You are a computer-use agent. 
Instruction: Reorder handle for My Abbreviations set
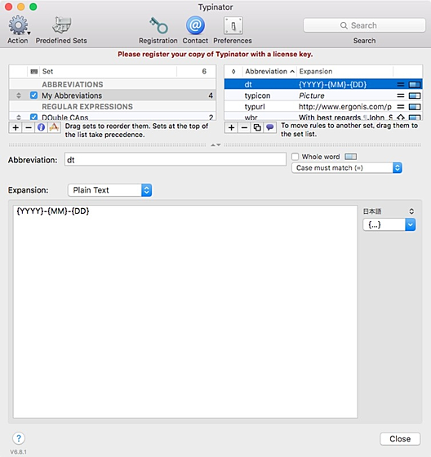(19, 95)
